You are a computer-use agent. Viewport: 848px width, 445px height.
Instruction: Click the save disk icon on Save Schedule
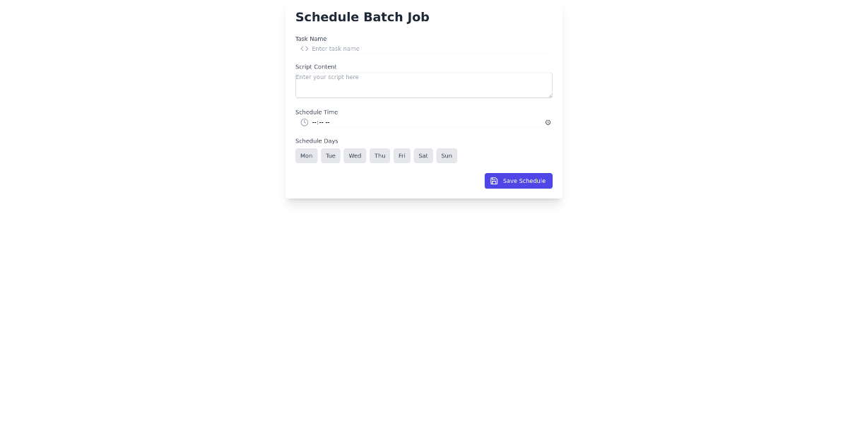pyautogui.click(x=494, y=181)
